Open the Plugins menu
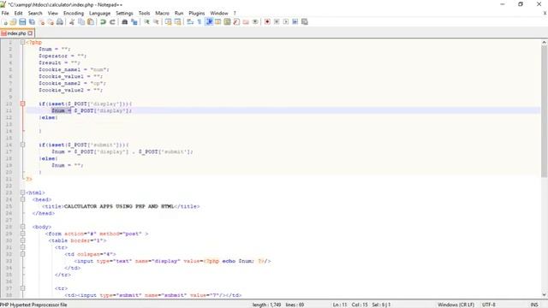Screen dimensions: 548x308 (x=197, y=14)
